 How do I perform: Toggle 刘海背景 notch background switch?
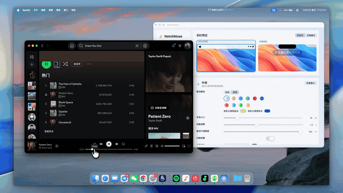(x=270, y=139)
